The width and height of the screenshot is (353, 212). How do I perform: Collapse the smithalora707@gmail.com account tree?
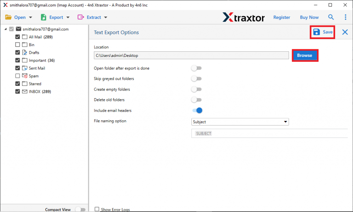tap(5, 29)
